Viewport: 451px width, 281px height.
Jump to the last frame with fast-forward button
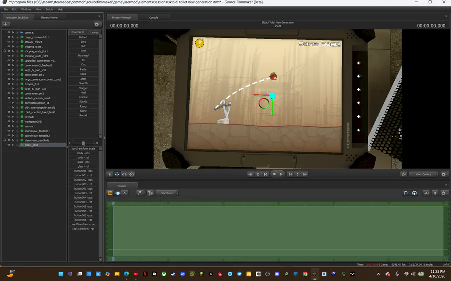(305, 174)
